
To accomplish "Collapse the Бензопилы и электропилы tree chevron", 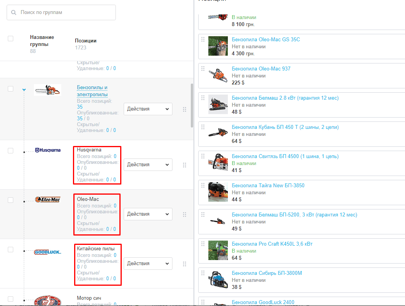I will coord(24,90).
